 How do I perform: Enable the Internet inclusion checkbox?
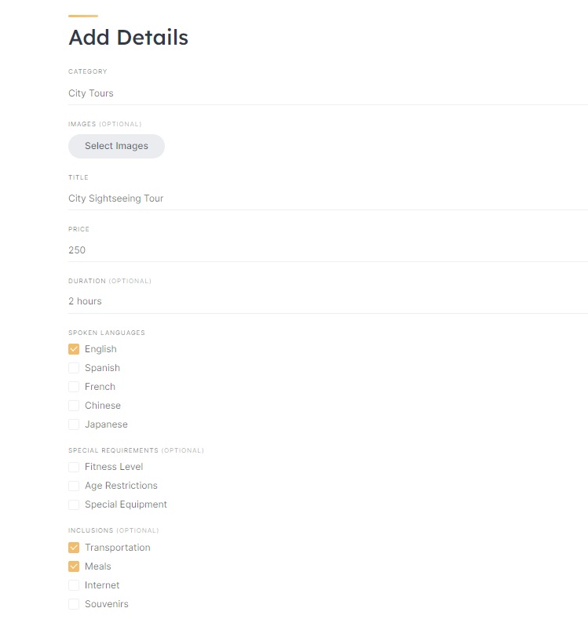(74, 585)
